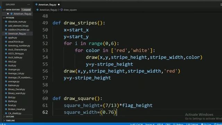Open Explorer more actions ellipsis menu

point(29,5)
